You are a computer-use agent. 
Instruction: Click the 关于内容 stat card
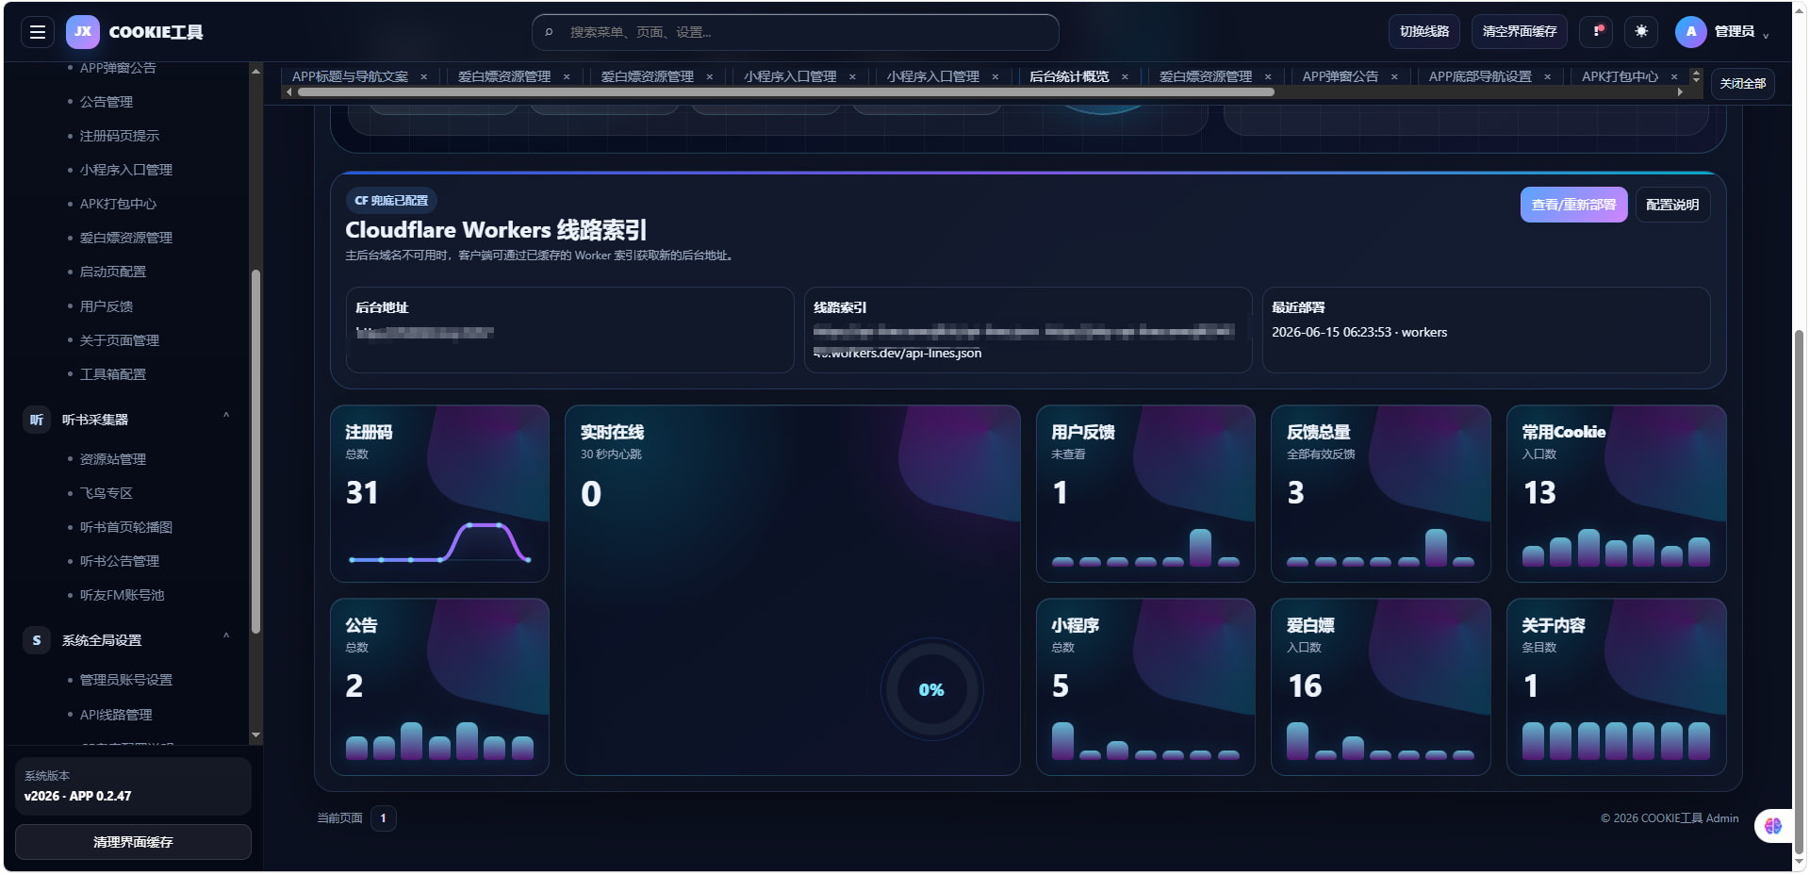tap(1616, 686)
